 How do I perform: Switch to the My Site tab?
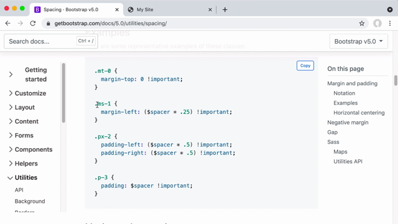coord(170,10)
